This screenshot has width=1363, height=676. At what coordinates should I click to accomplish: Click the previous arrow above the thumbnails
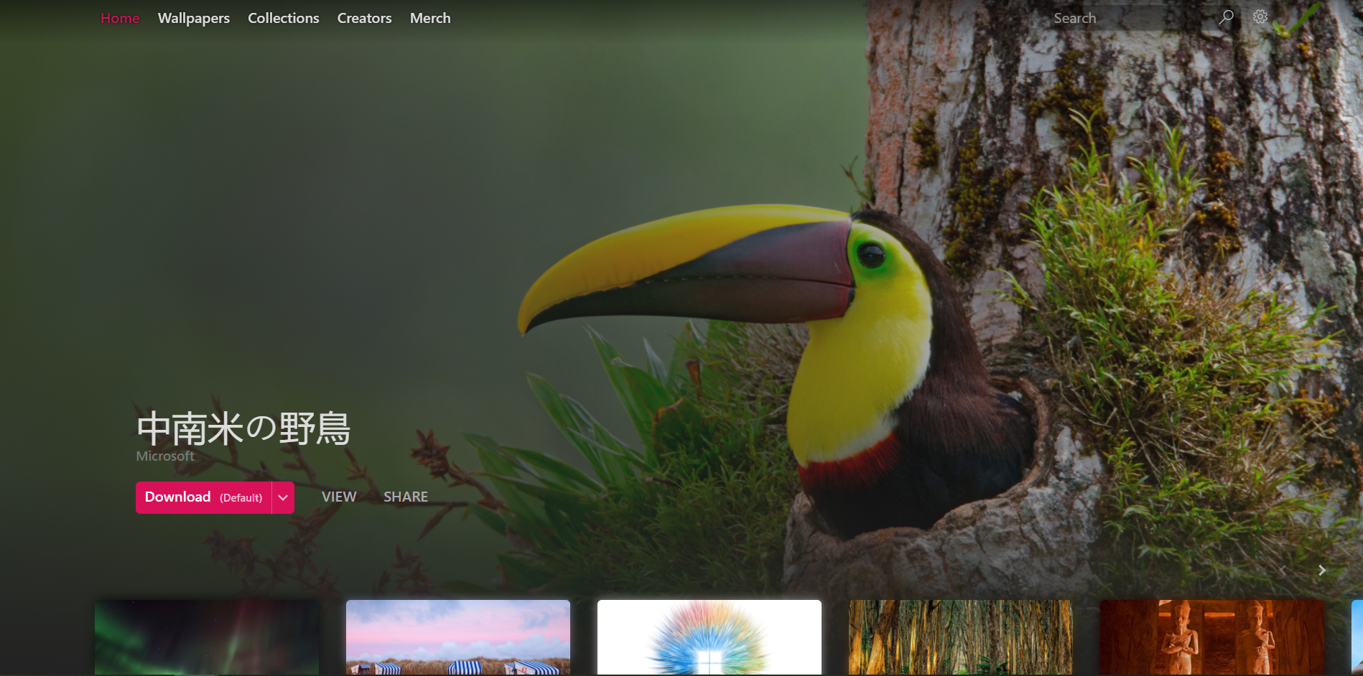[x=1283, y=571]
